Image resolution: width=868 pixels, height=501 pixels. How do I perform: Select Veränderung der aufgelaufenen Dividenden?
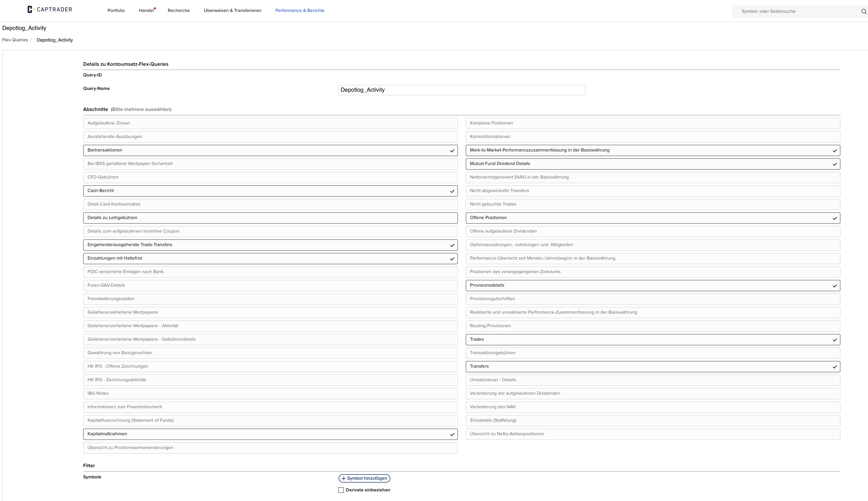coord(653,393)
